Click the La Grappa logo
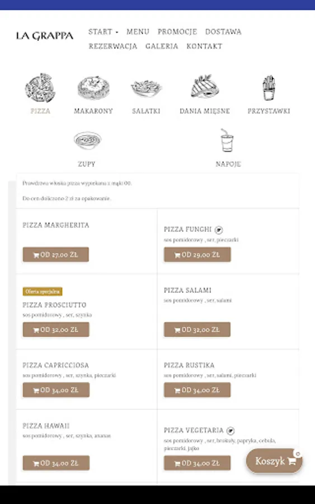This screenshot has width=315, height=504. tap(45, 35)
